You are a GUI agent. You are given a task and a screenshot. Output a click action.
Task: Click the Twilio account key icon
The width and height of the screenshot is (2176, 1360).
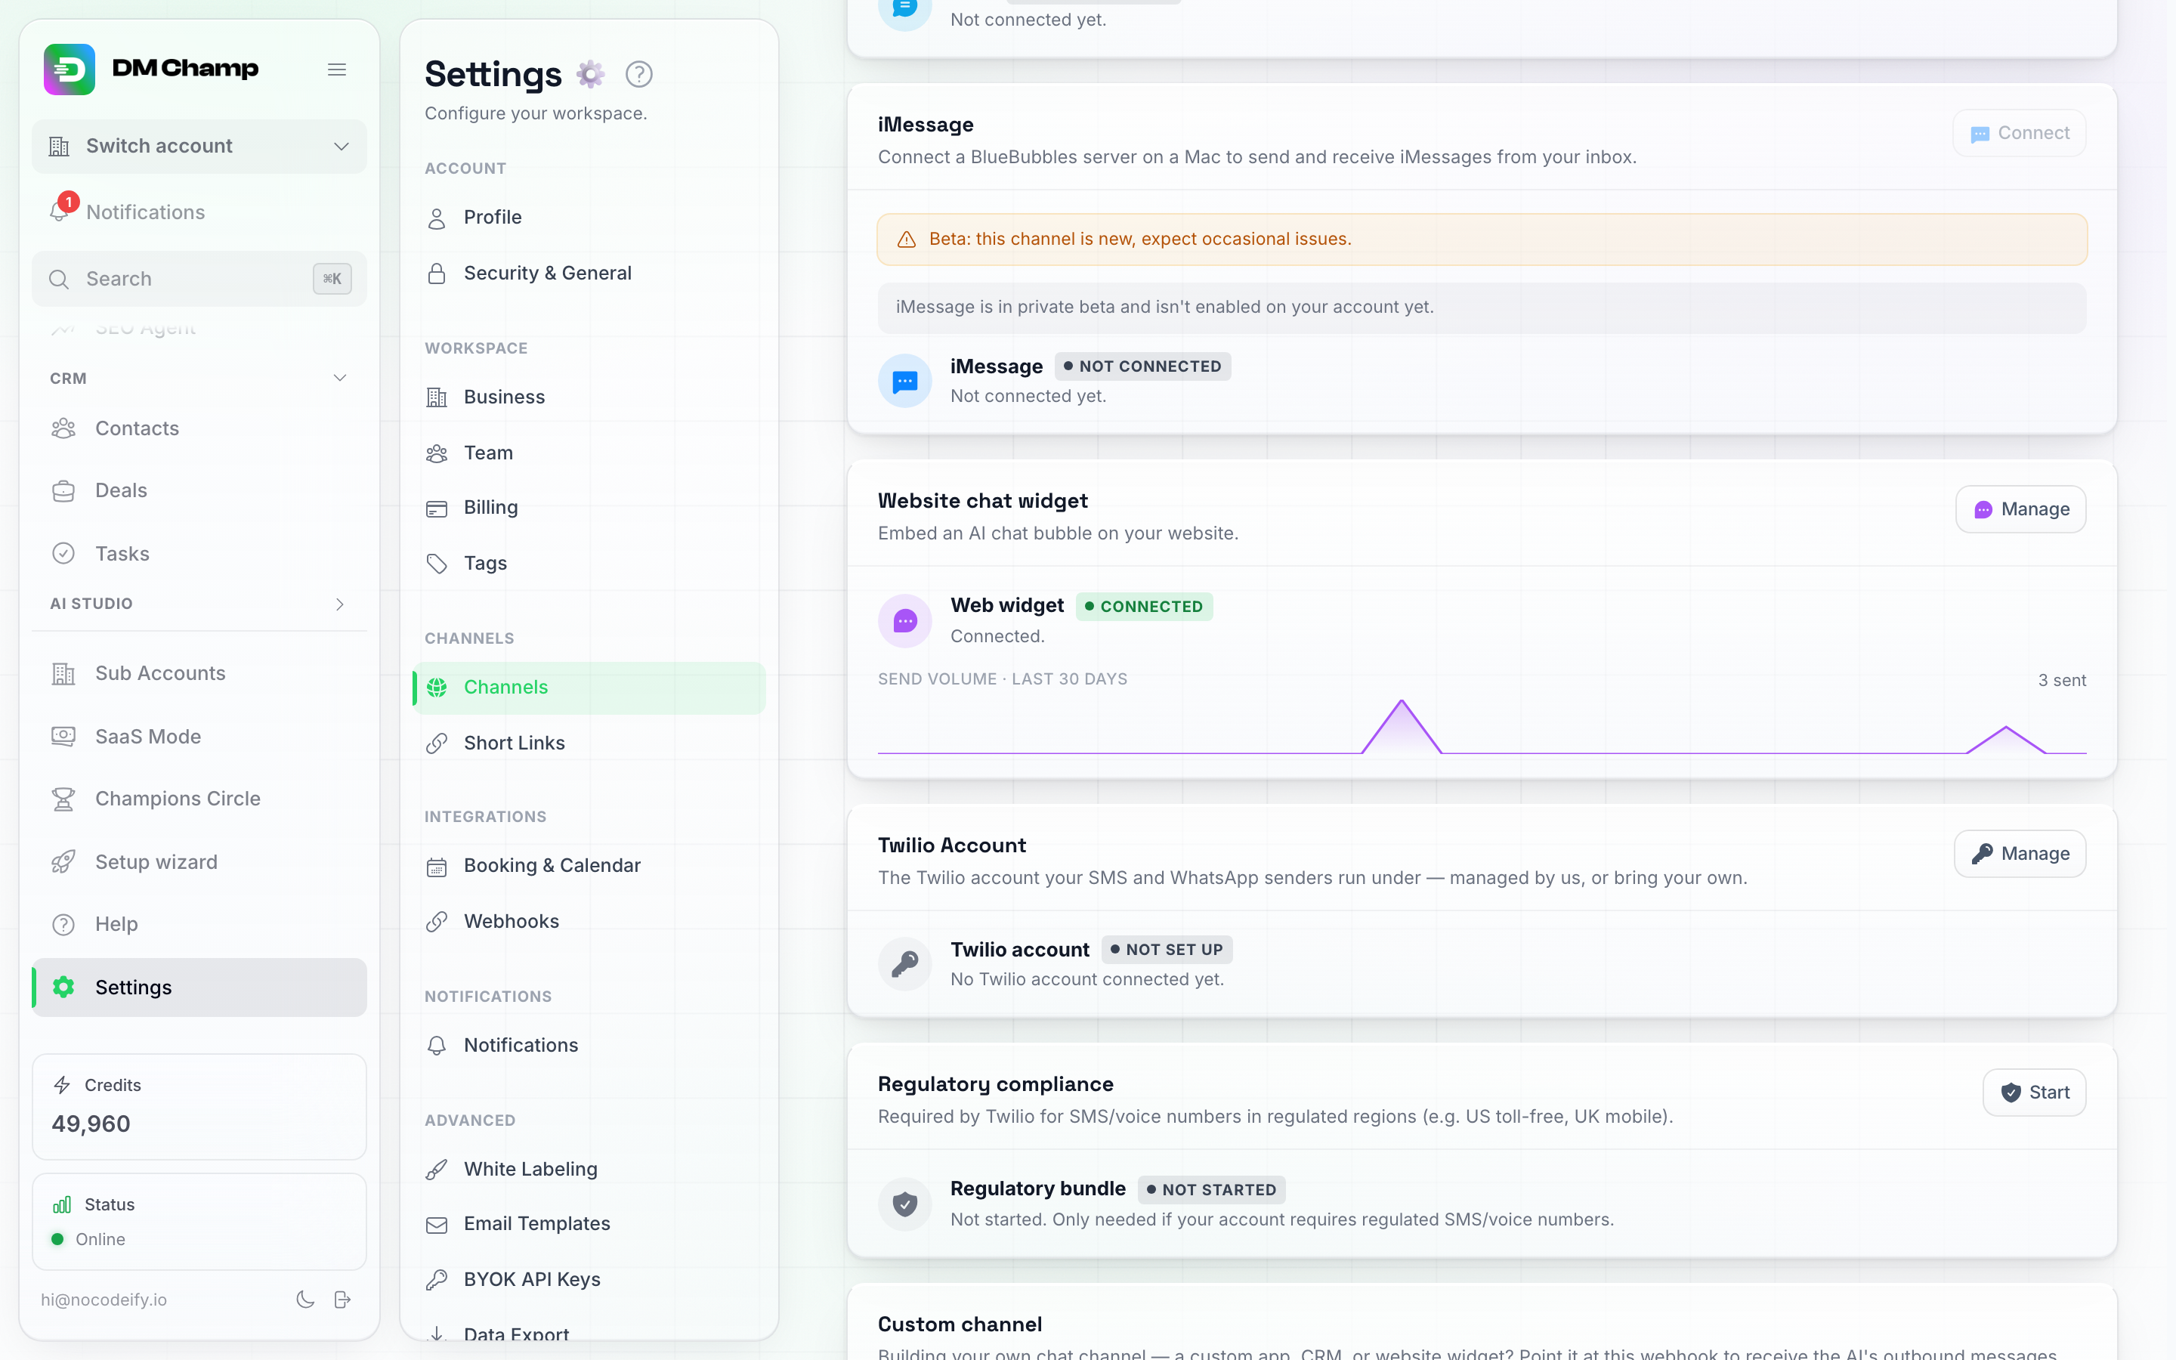[x=904, y=963]
